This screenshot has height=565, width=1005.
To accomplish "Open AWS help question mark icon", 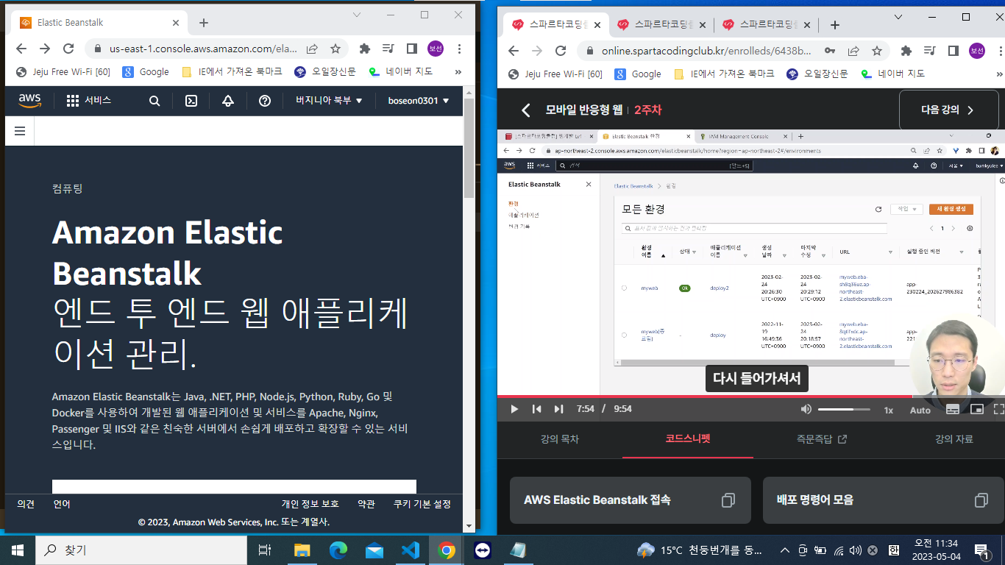I will 265,101.
